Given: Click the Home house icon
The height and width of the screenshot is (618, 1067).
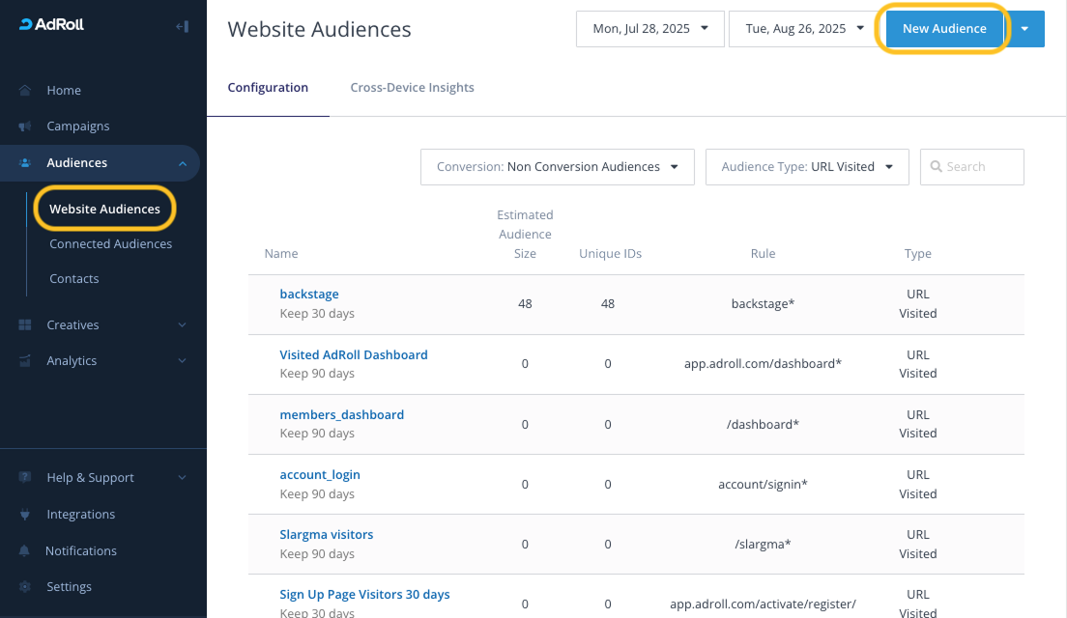Looking at the screenshot, I should click(x=25, y=90).
